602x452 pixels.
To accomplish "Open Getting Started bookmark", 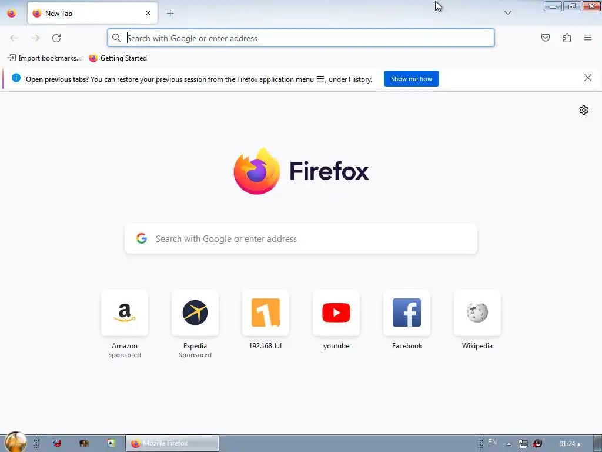I will pos(118,58).
